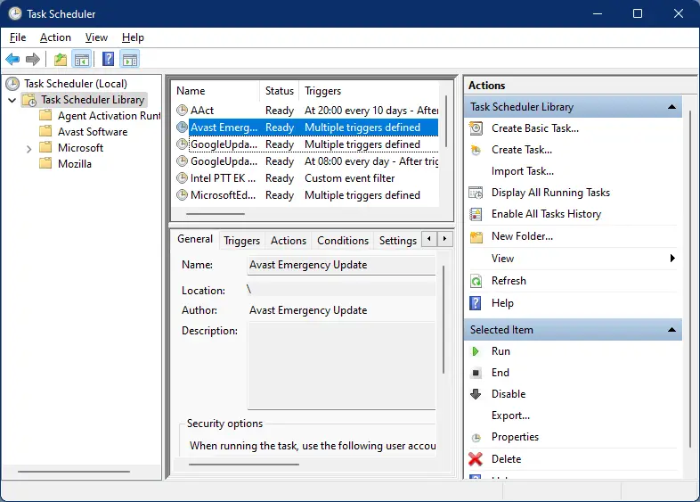
Task: Click the task list horizontal scrollbar
Action: tap(216, 214)
